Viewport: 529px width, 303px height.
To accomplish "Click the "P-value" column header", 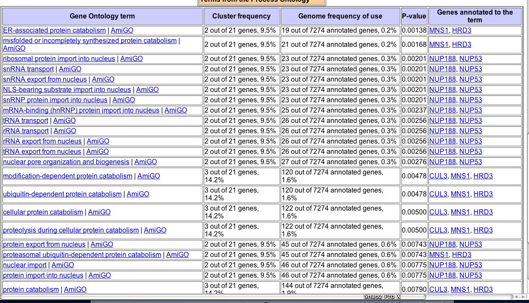I will coord(414,16).
